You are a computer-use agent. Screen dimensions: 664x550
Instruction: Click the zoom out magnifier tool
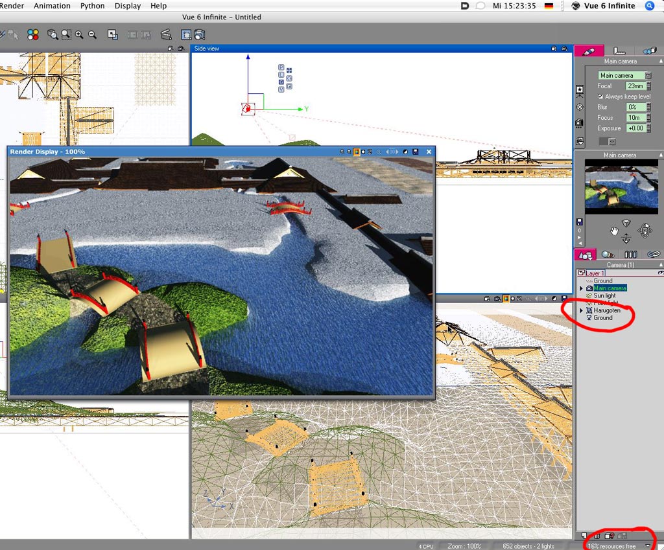92,35
